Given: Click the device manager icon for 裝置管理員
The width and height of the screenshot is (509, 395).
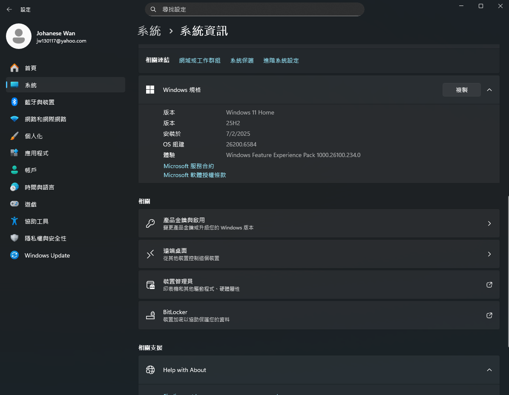Looking at the screenshot, I should point(150,285).
